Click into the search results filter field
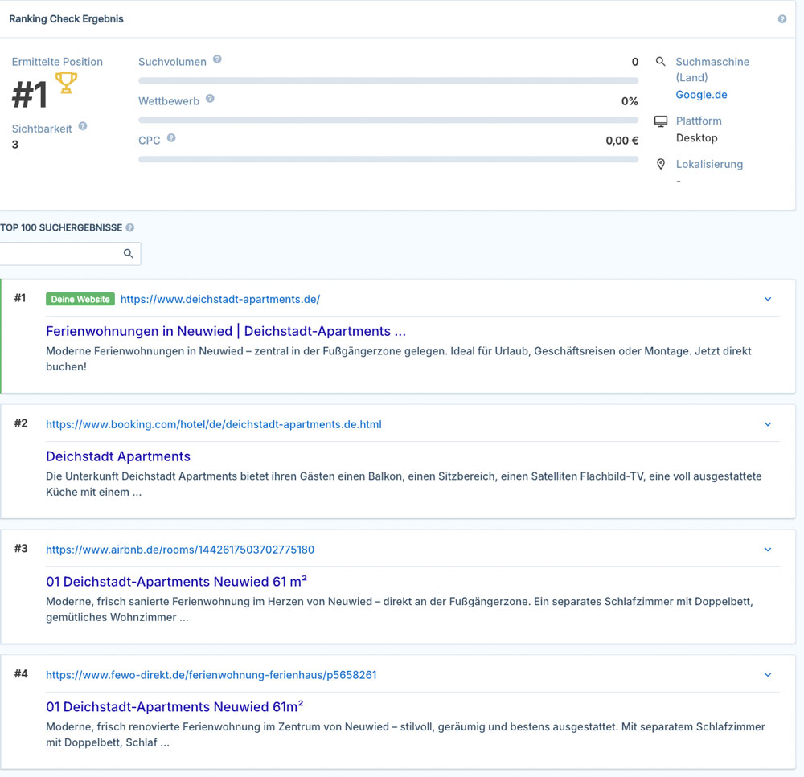 [60, 254]
